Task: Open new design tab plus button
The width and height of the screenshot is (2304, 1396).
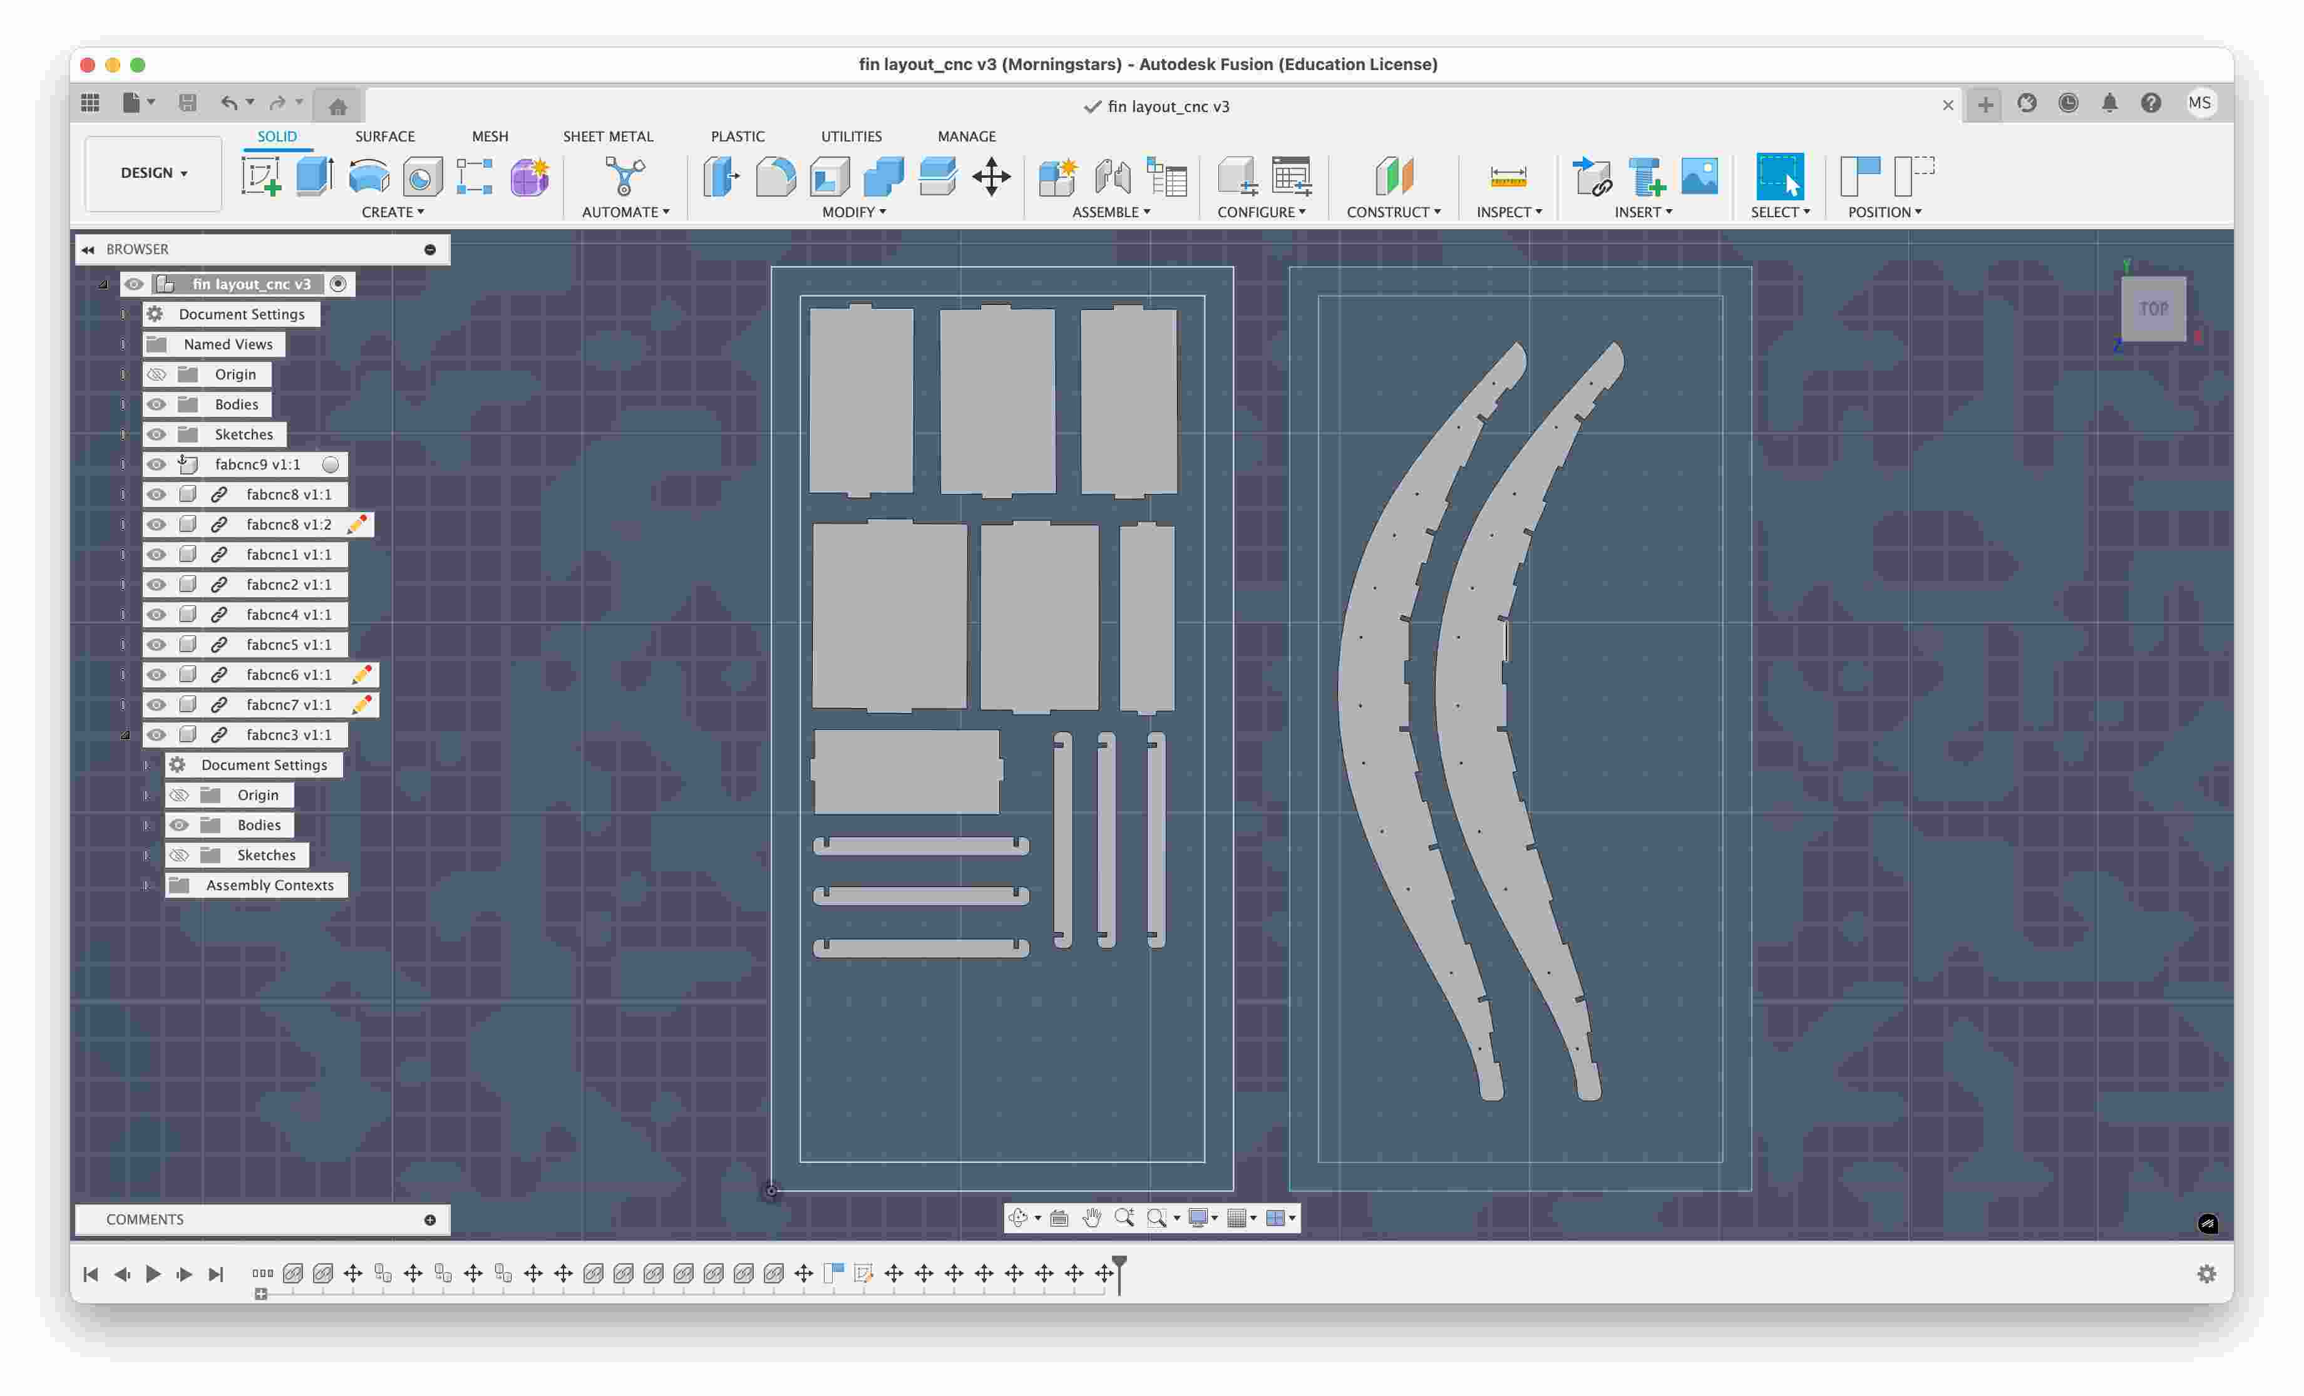Action: click(1984, 104)
